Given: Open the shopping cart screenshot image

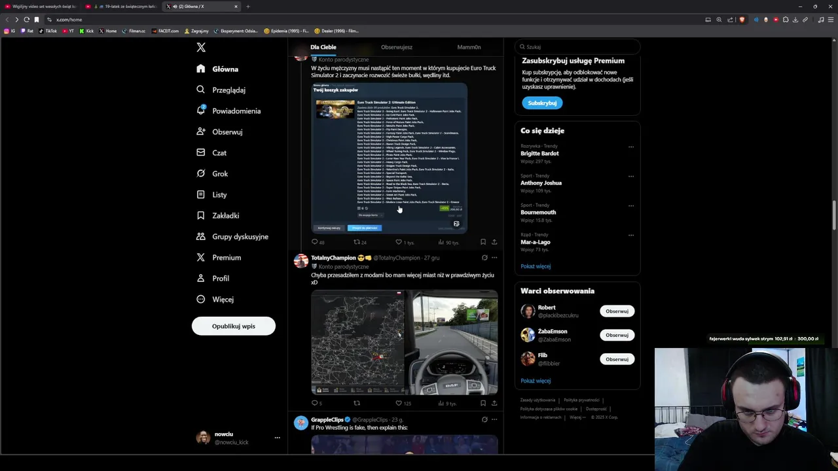Looking at the screenshot, I should pyautogui.click(x=389, y=158).
